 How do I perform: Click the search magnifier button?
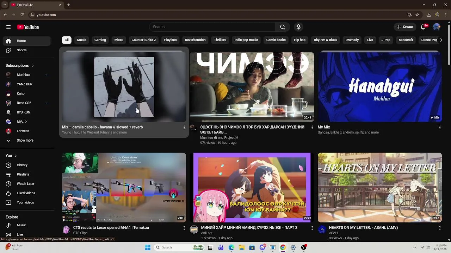tap(283, 27)
